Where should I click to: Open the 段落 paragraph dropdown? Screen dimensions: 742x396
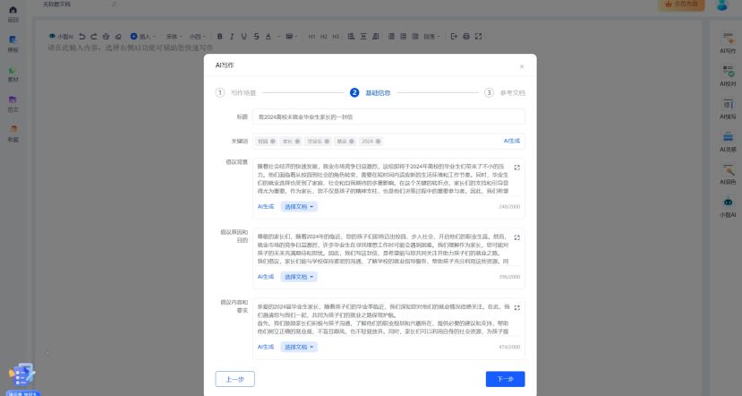pos(431,37)
